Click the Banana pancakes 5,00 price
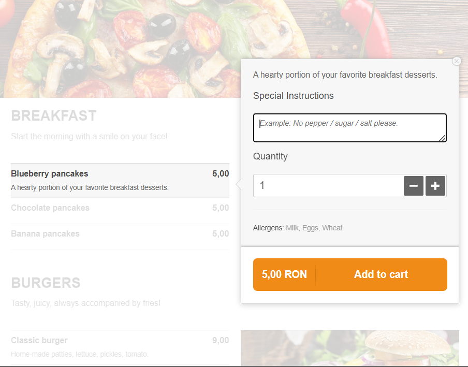 point(221,234)
